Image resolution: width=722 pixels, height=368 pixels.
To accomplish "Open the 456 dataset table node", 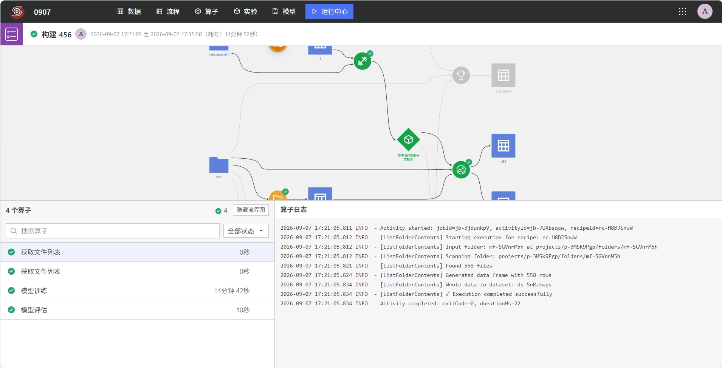I will [x=503, y=145].
